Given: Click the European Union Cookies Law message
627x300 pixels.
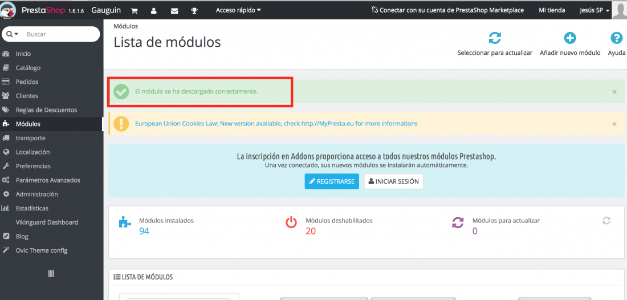Looking at the screenshot, I should pos(276,124).
